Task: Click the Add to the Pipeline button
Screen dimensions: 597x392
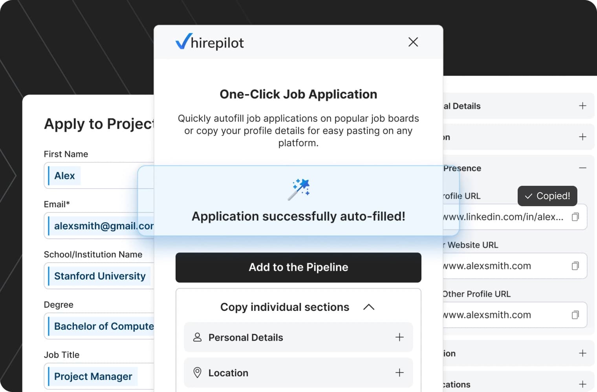Action: pos(298,267)
